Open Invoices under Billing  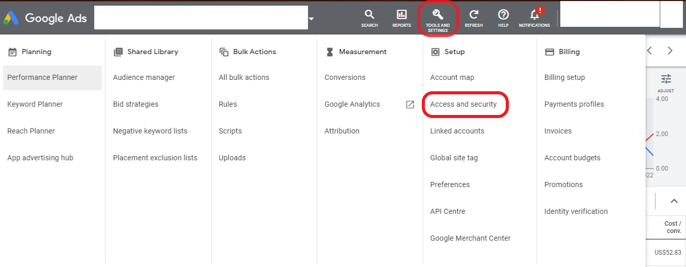click(558, 131)
